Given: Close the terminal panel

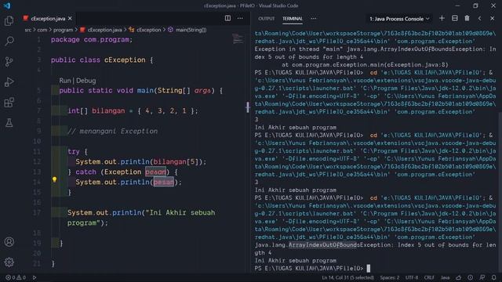Looking at the screenshot, I should tap(492, 19).
